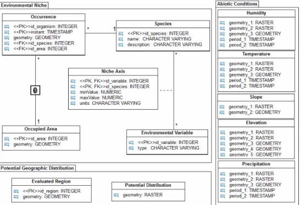
Task: Click the Temperature class title
Action: click(x=257, y=55)
